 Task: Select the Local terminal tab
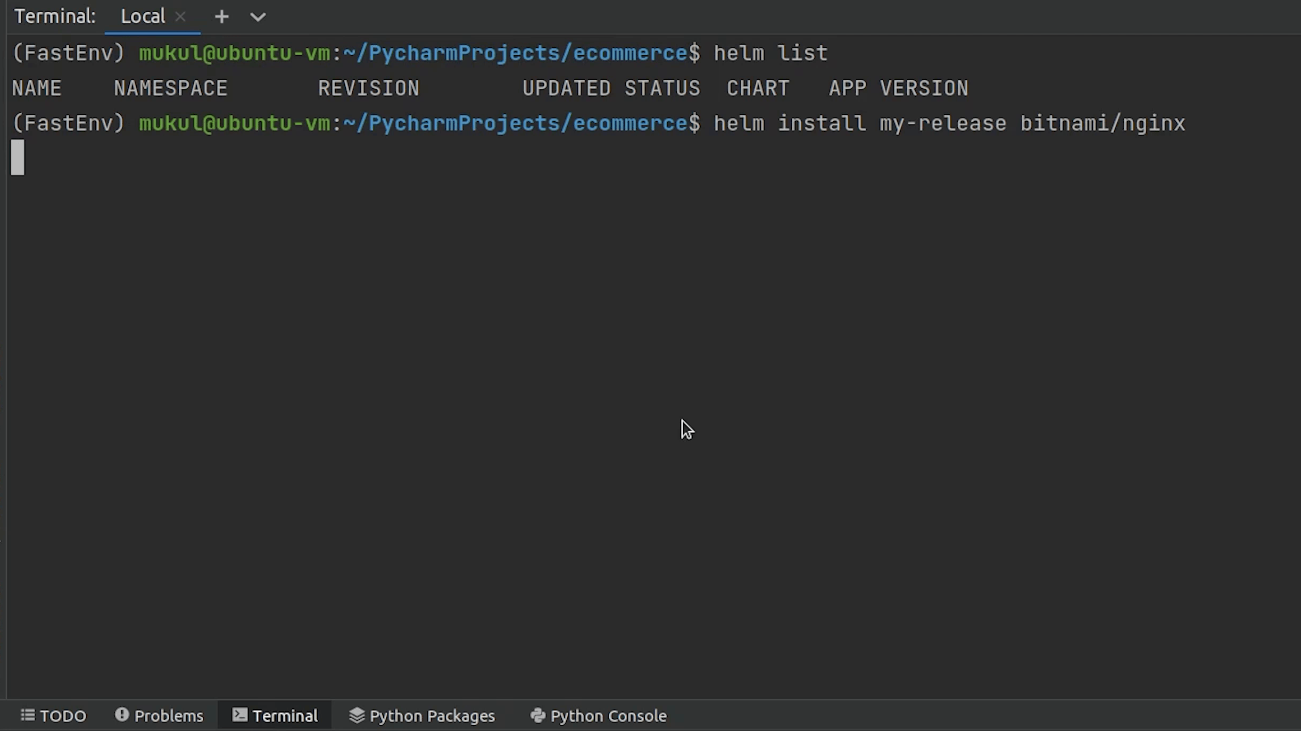tap(143, 17)
